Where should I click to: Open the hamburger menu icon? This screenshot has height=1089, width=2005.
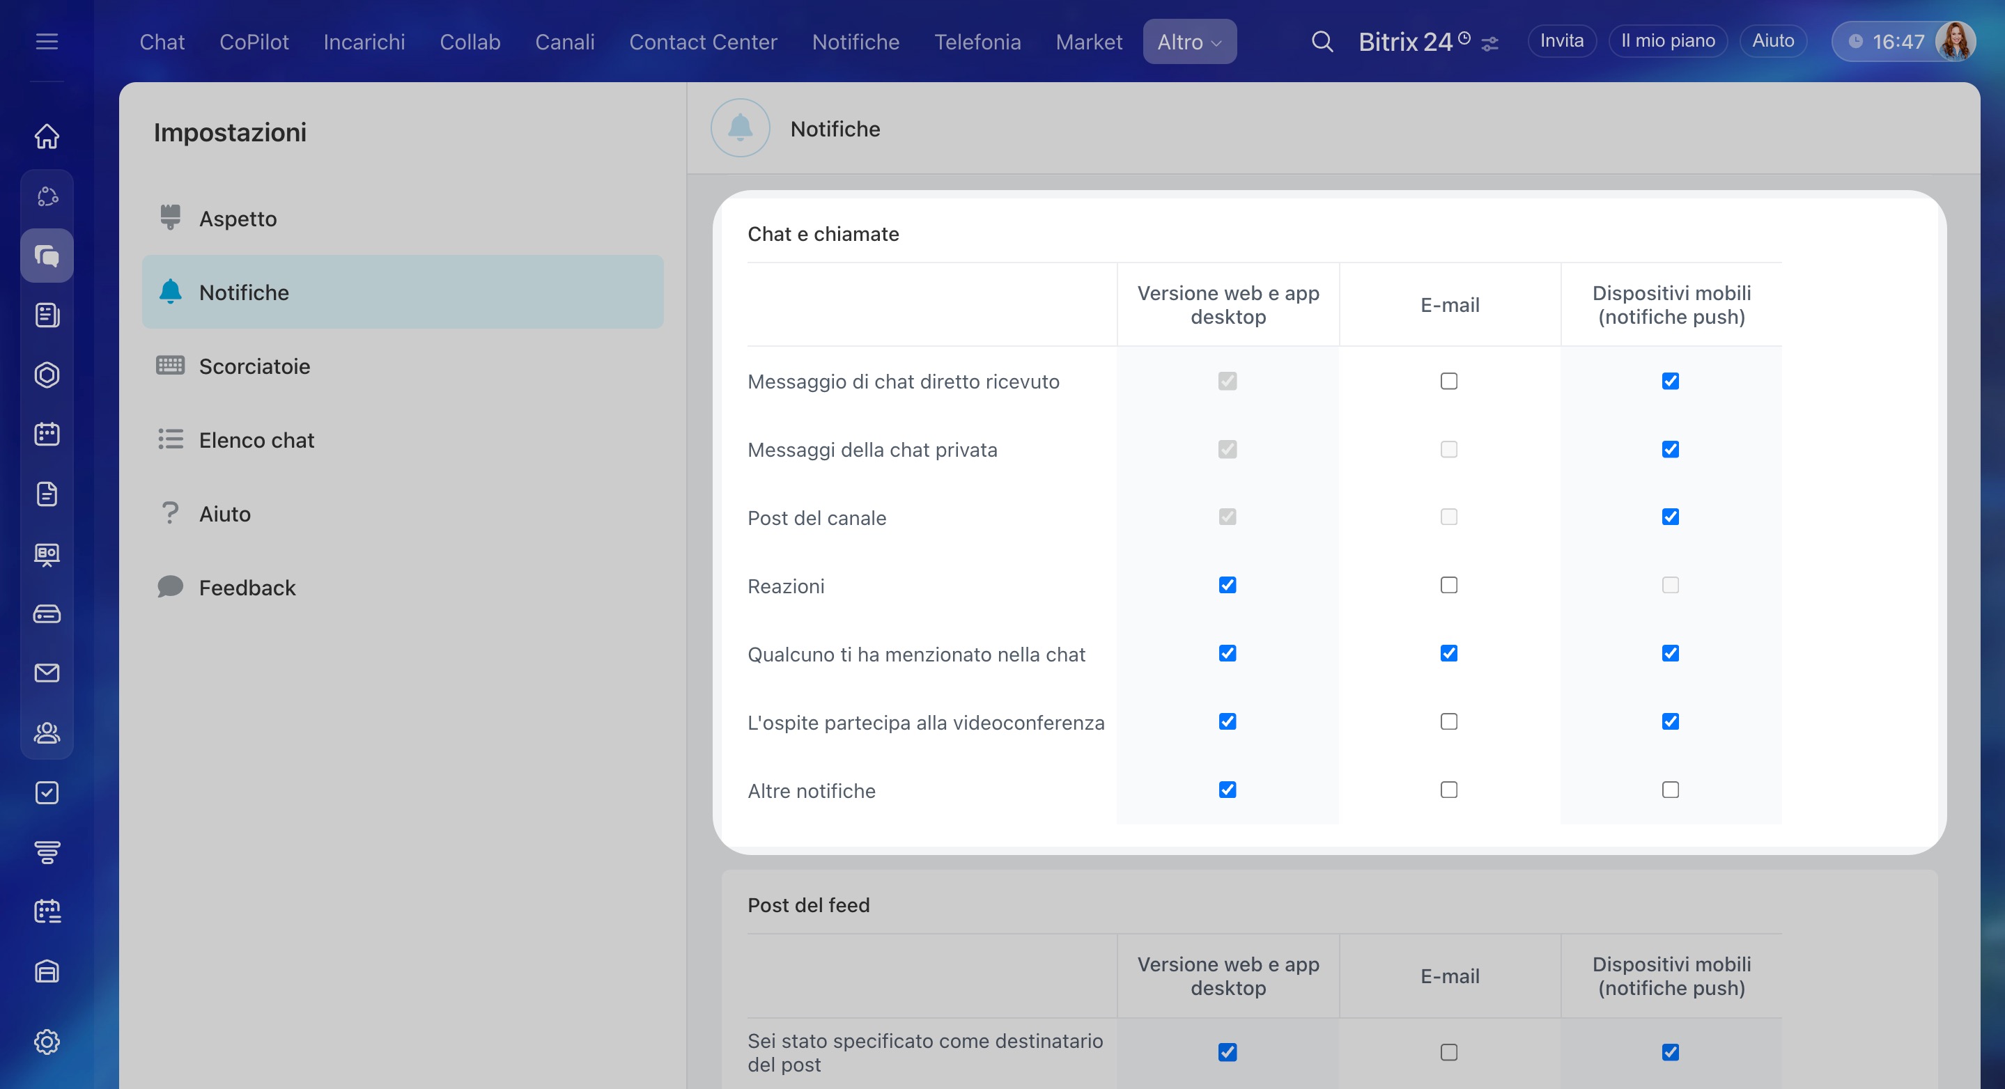(47, 41)
